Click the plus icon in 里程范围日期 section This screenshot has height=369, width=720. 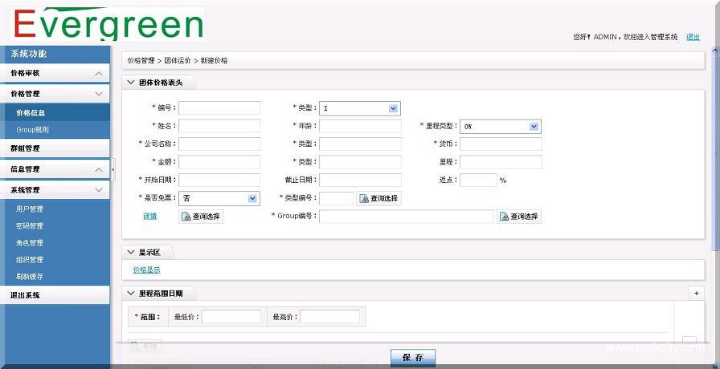tap(696, 294)
